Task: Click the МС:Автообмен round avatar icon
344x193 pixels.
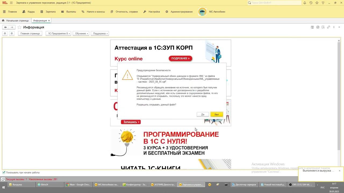Action: click(202, 12)
